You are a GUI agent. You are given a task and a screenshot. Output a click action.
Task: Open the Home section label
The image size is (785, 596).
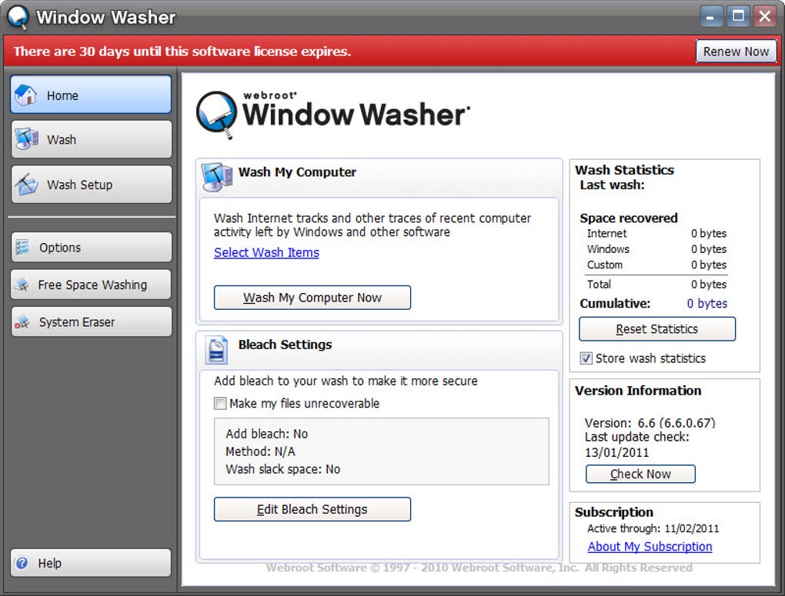pyautogui.click(x=62, y=95)
